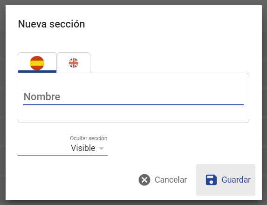The image size is (267, 205).
Task: Click the underline beneath the Visible dropdown
Action: pyautogui.click(x=62, y=155)
